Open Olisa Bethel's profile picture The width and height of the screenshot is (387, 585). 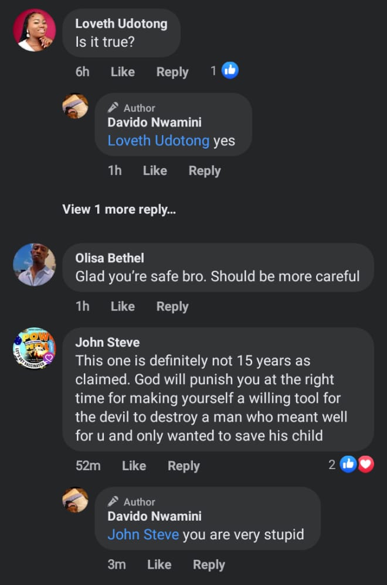pyautogui.click(x=35, y=265)
